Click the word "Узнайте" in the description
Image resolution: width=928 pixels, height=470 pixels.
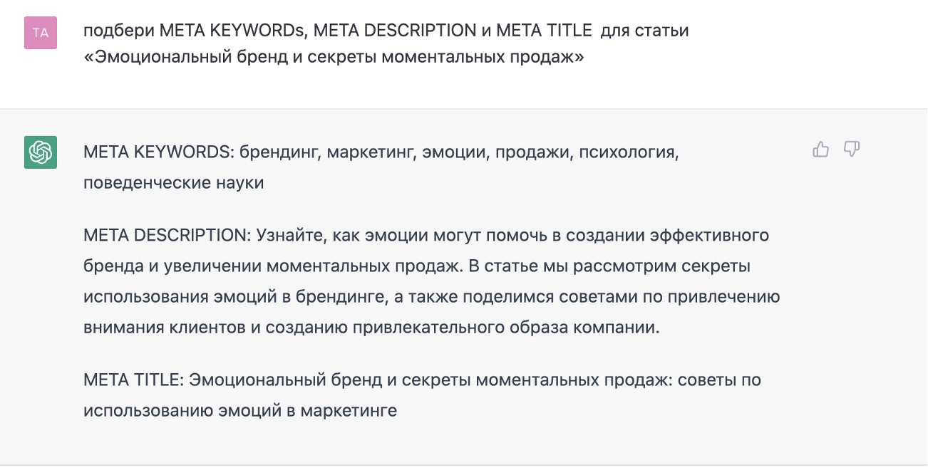pos(286,235)
